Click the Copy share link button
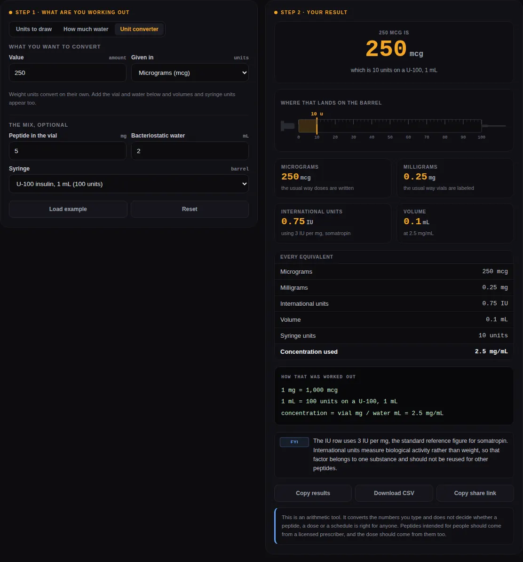 point(475,493)
